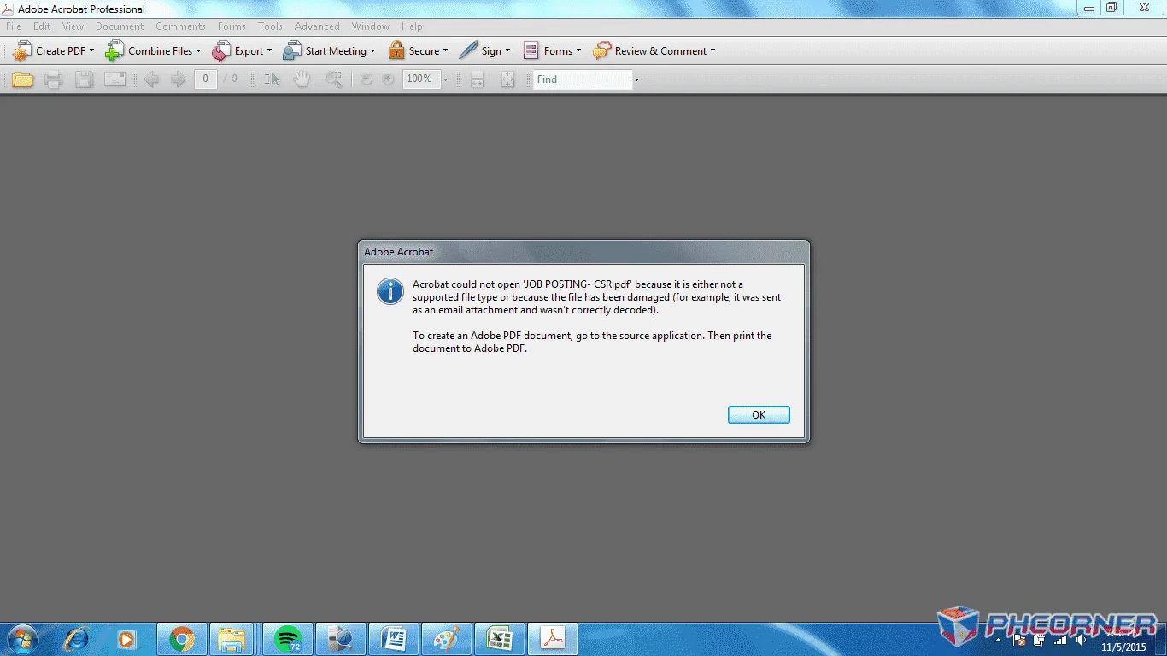Switch to Paint in the taskbar
Screen dimensions: 1167x656
[x=447, y=638]
